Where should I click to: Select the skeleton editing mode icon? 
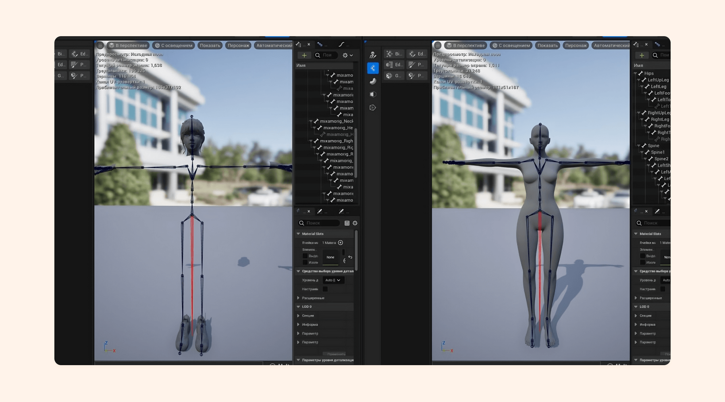pyautogui.click(x=373, y=55)
